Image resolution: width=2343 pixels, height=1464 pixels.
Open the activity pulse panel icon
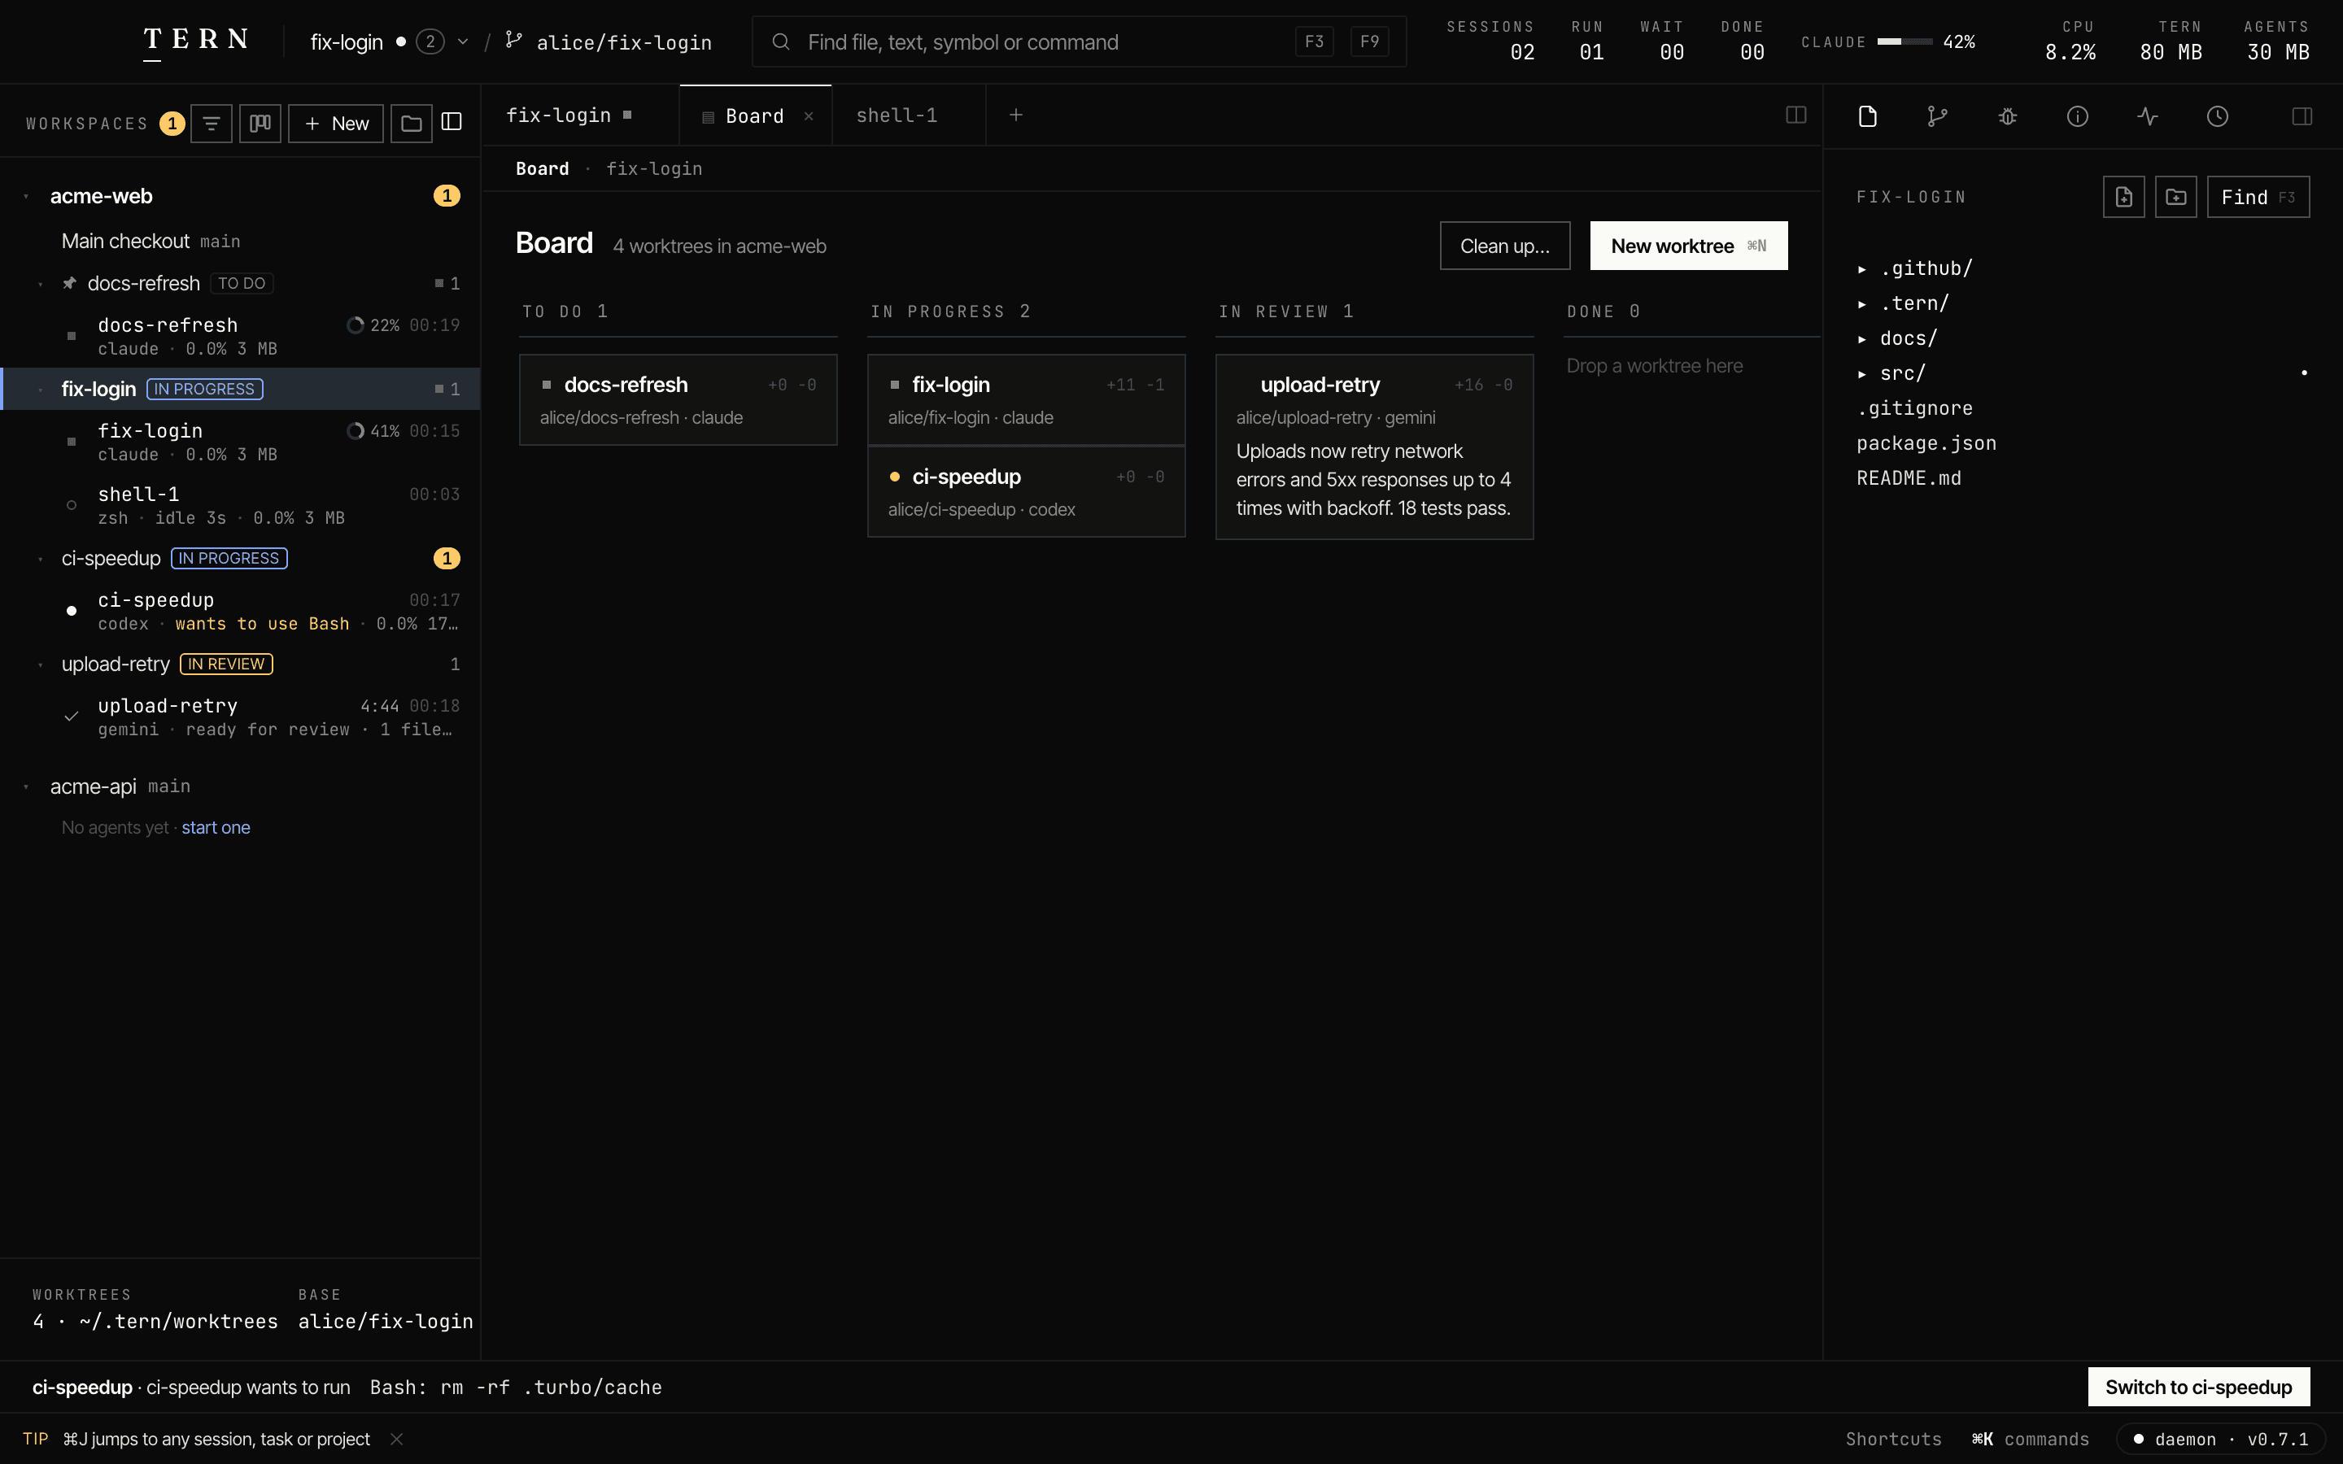click(2148, 116)
